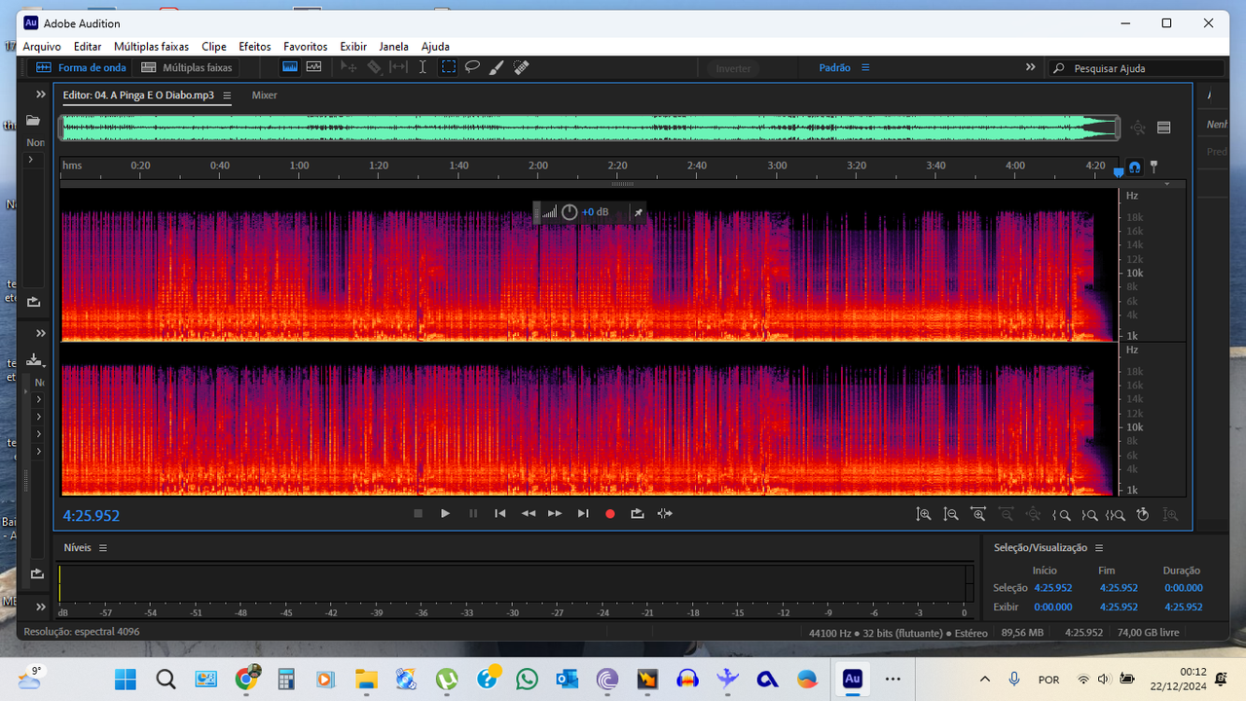The image size is (1246, 701).
Task: Adjust the HUD volume gain knob
Action: pos(569,212)
